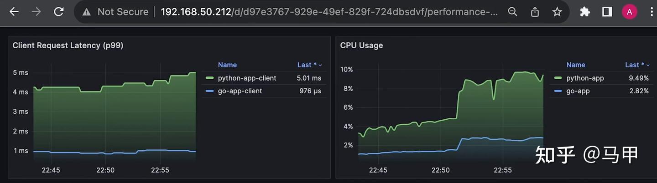Toggle the browser side panel
The image size is (657, 183).
[607, 12]
